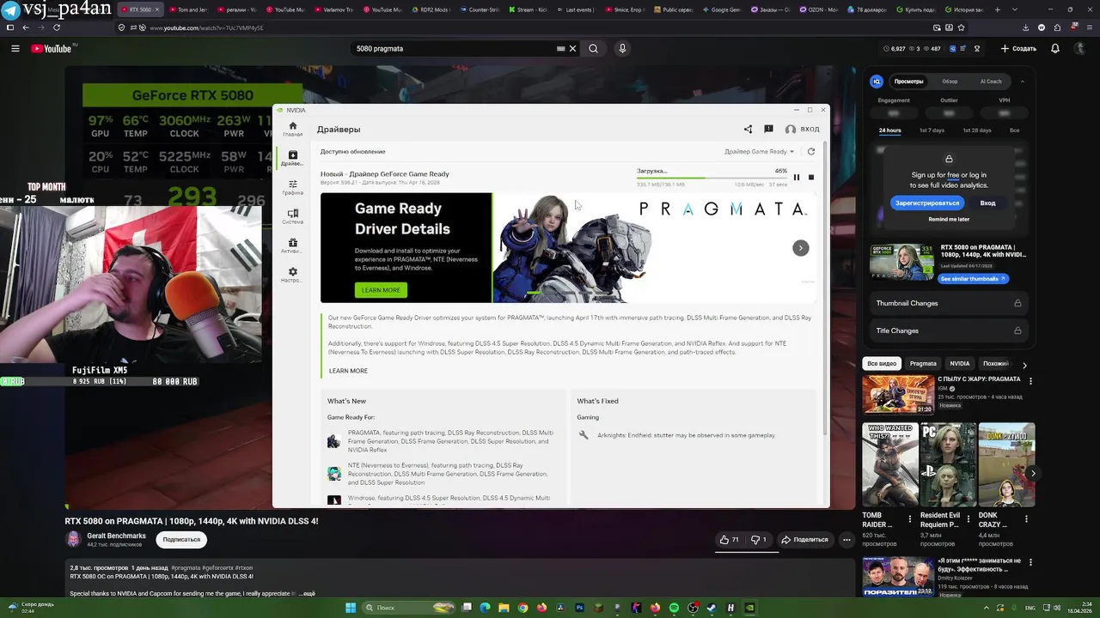Image resolution: width=1100 pixels, height=618 pixels.
Task: Select 1st 7 days range tab
Action: pos(932,130)
